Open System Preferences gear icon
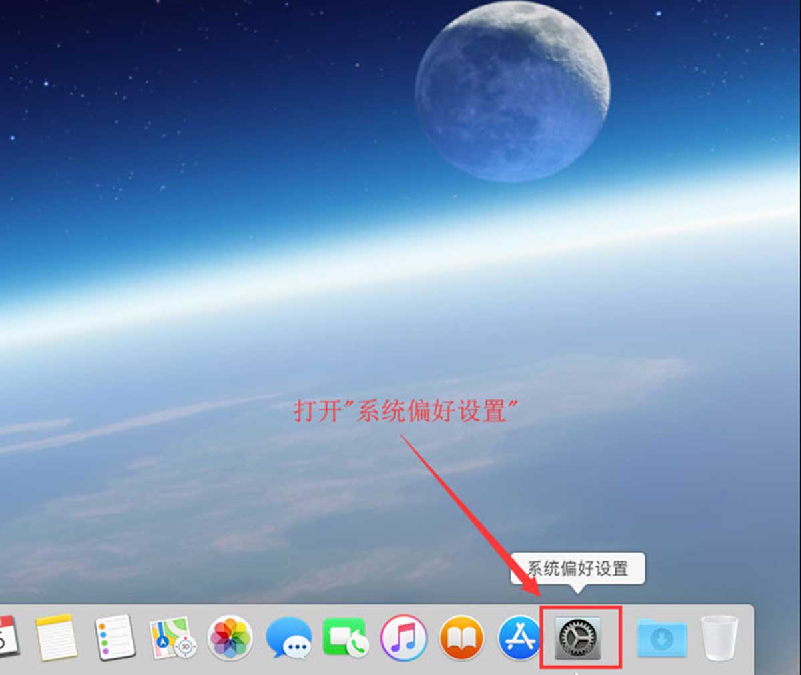This screenshot has width=801, height=675. (579, 638)
